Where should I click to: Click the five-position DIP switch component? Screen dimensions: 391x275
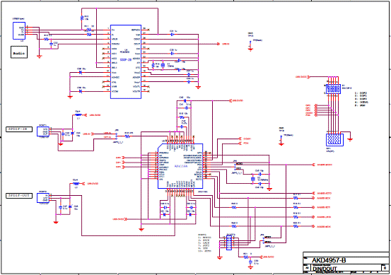[333, 89]
